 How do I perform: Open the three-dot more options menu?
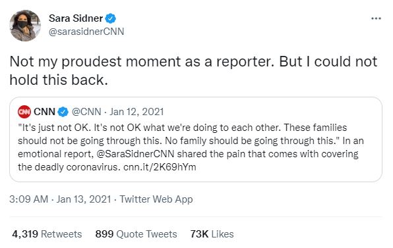[x=376, y=18]
